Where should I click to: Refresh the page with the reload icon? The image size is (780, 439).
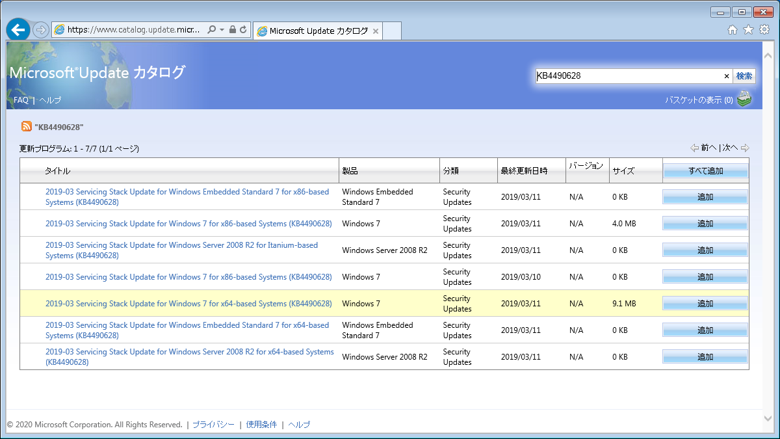(243, 30)
